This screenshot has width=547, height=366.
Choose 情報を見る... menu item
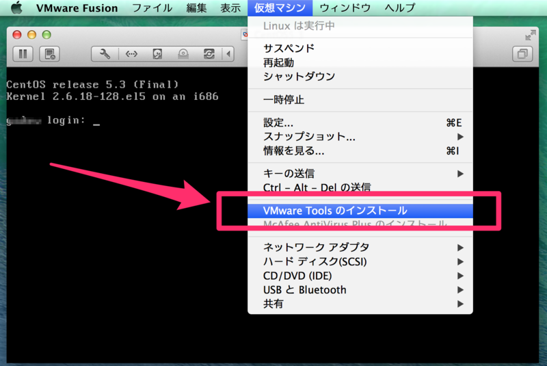[360, 151]
